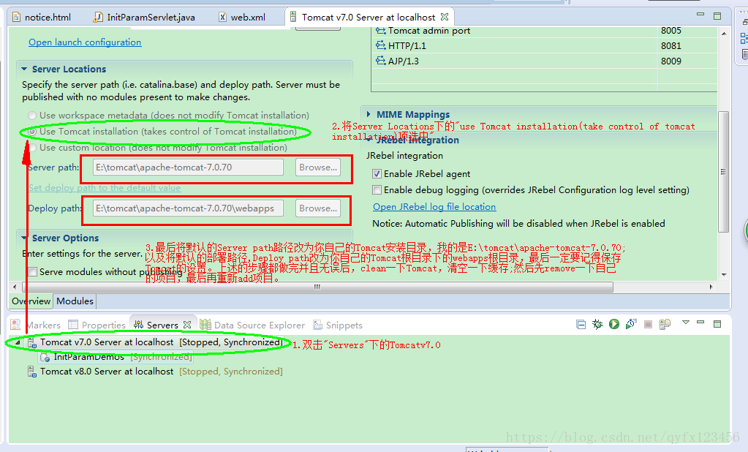Maximize the editor area

coord(717,16)
